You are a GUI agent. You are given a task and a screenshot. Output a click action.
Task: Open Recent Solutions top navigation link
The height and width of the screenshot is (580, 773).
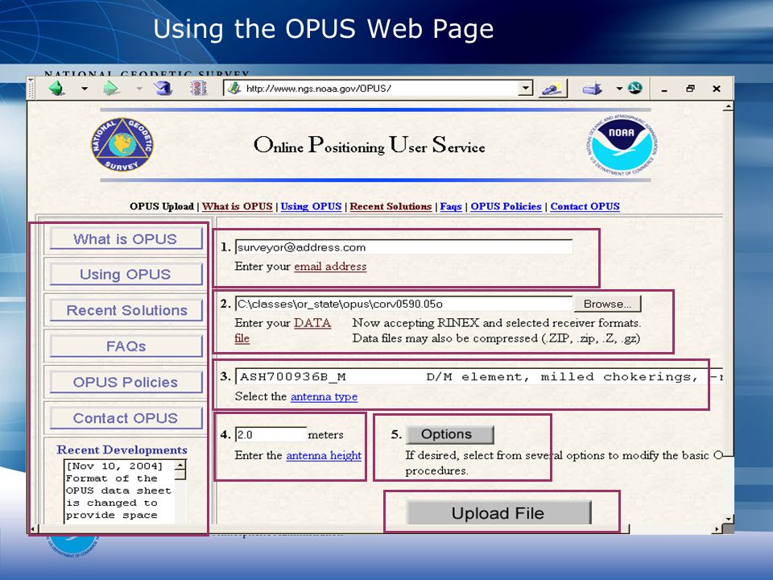tap(391, 207)
